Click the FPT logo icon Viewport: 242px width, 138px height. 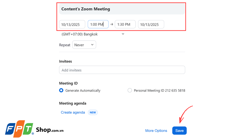tap(19, 128)
